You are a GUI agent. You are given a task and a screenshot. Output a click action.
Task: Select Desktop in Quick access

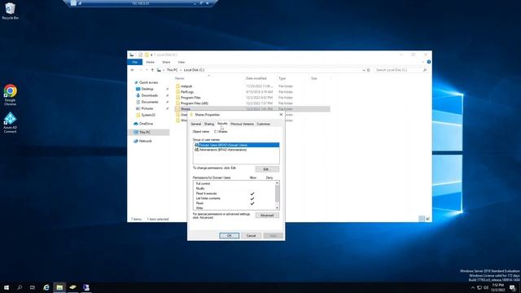147,89
